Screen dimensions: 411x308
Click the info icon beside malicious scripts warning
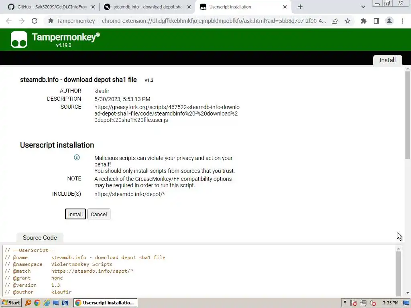click(77, 157)
